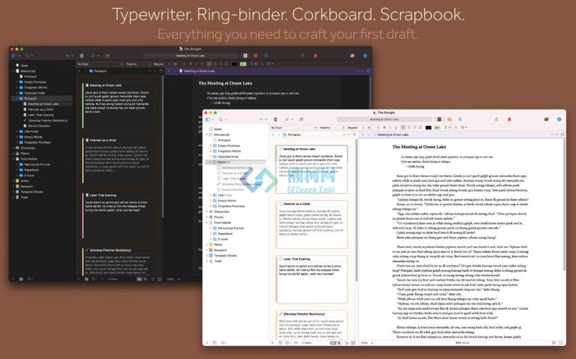This screenshot has height=359, width=576.
Task: Open blue inspector info icon, light window
Action: 559,119
